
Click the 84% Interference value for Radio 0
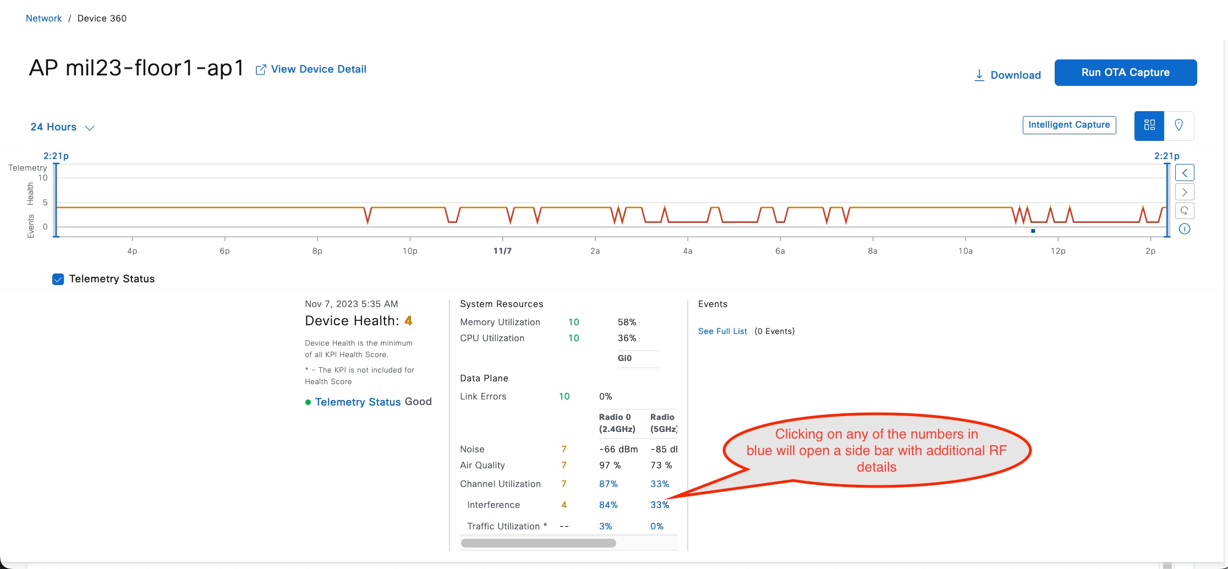coord(608,505)
